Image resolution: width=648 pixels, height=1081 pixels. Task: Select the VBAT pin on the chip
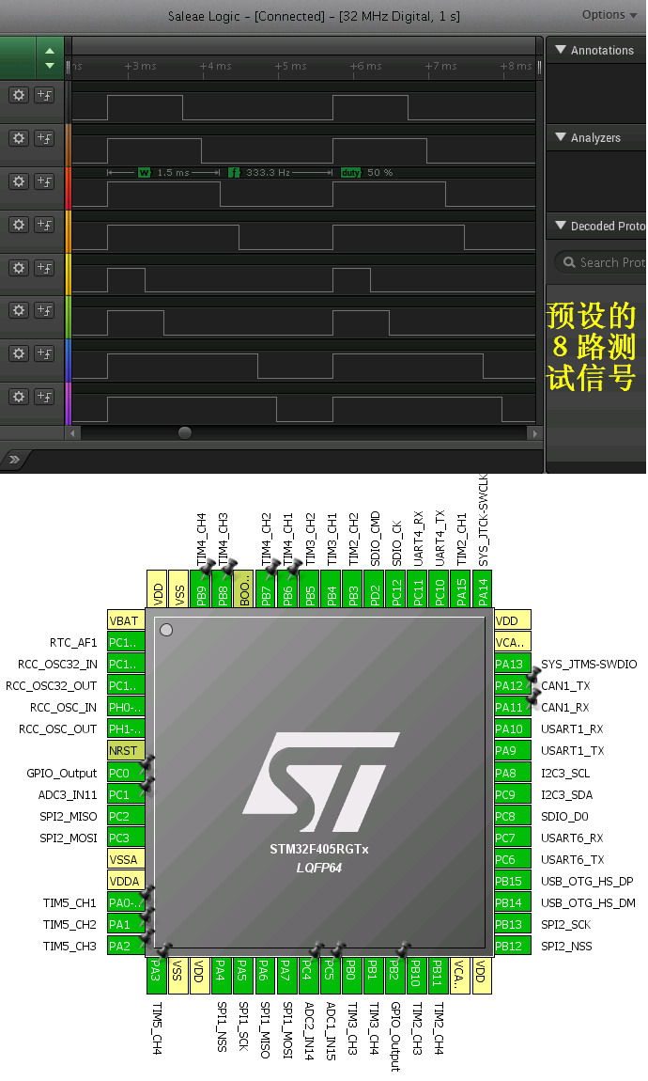pyautogui.click(x=126, y=620)
